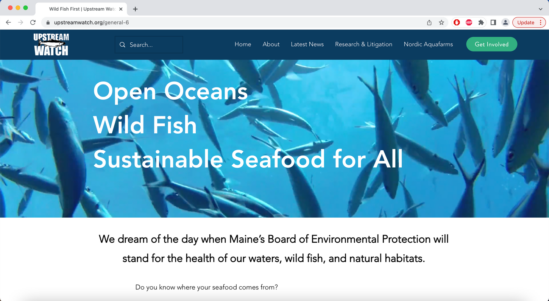The width and height of the screenshot is (549, 301).
Task: Click the browser back arrow
Action: 8,22
